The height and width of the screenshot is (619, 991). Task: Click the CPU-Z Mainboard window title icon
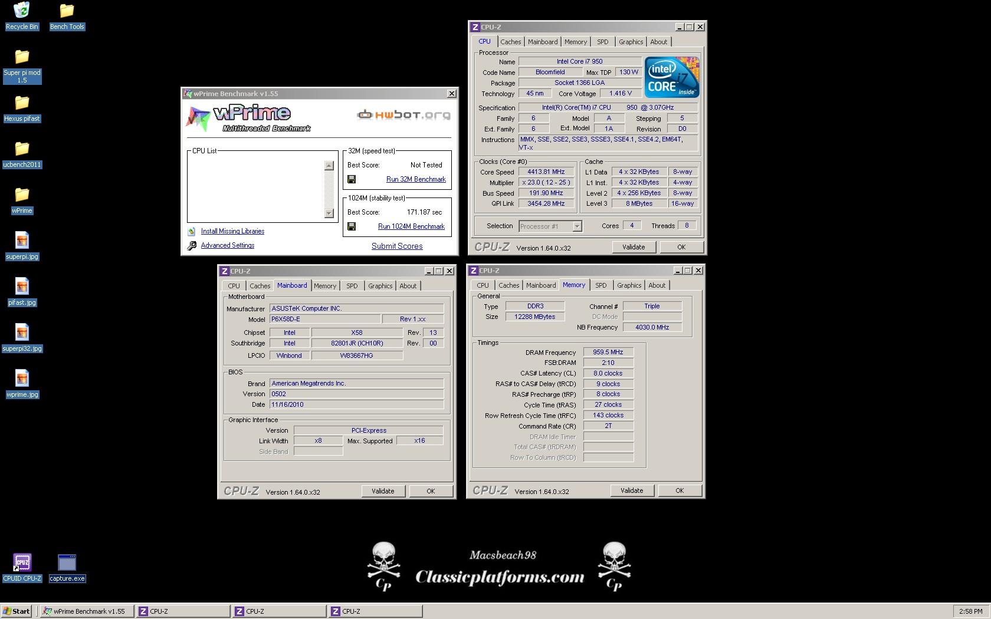[224, 271]
